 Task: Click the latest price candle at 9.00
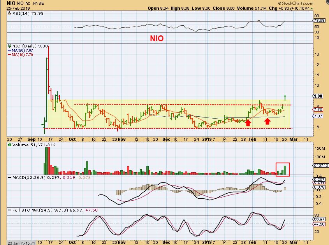click(x=285, y=98)
